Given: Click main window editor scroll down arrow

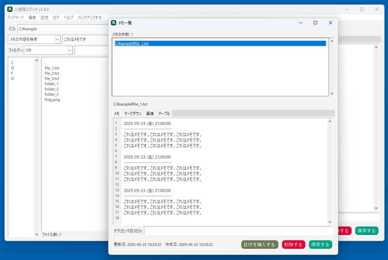Looking at the screenshot, I should point(376,208).
